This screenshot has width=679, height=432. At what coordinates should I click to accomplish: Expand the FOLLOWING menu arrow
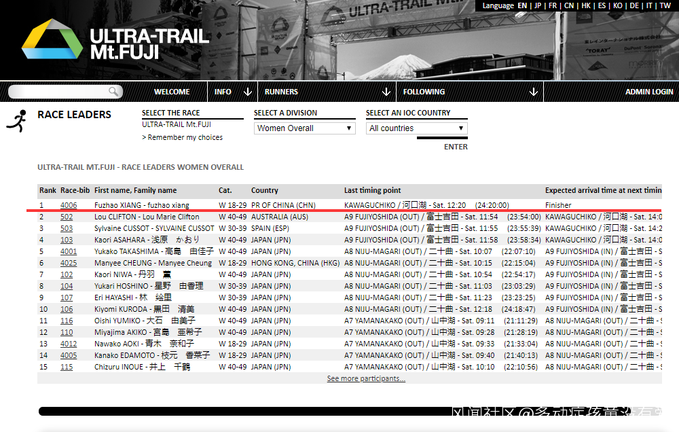click(534, 92)
